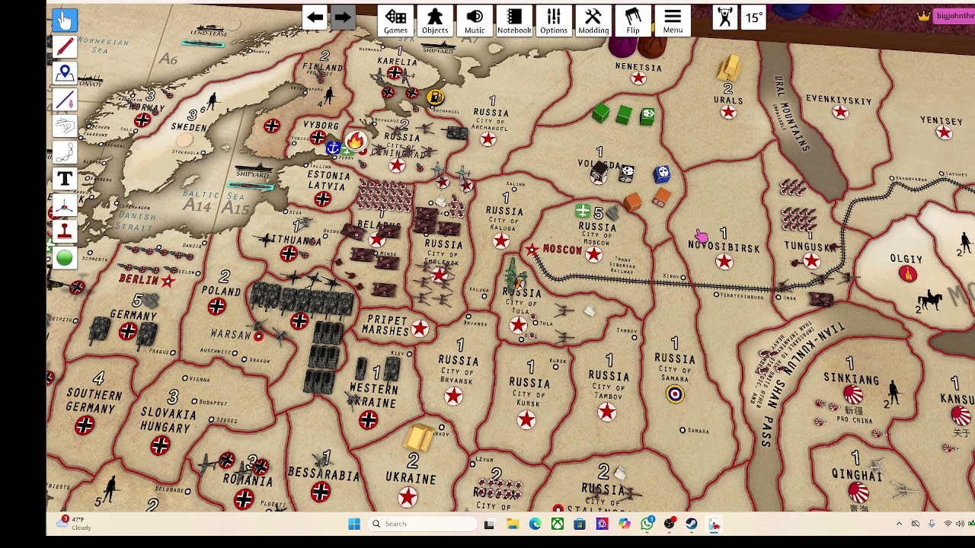Click the yellow token in Urals
This screenshot has width=975, height=548.
729,68
